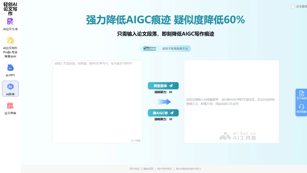The height and width of the screenshot is (173, 307).
Task: Click the 降AIGC率 button
Action: click(x=163, y=113)
